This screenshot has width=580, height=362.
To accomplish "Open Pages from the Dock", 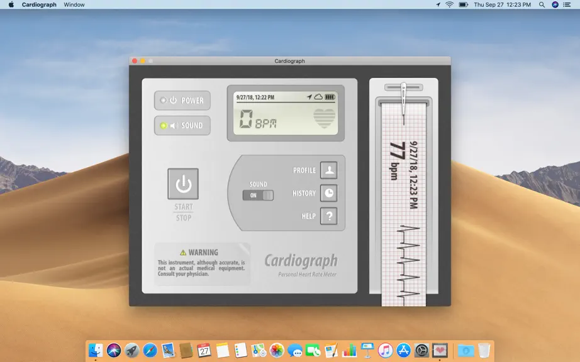I will (331, 350).
